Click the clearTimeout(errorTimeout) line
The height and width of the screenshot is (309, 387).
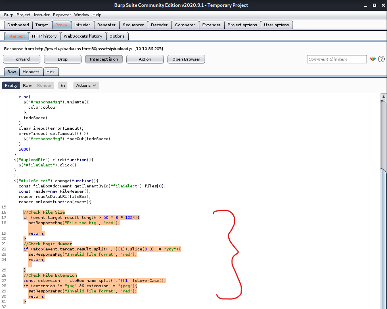click(51, 128)
